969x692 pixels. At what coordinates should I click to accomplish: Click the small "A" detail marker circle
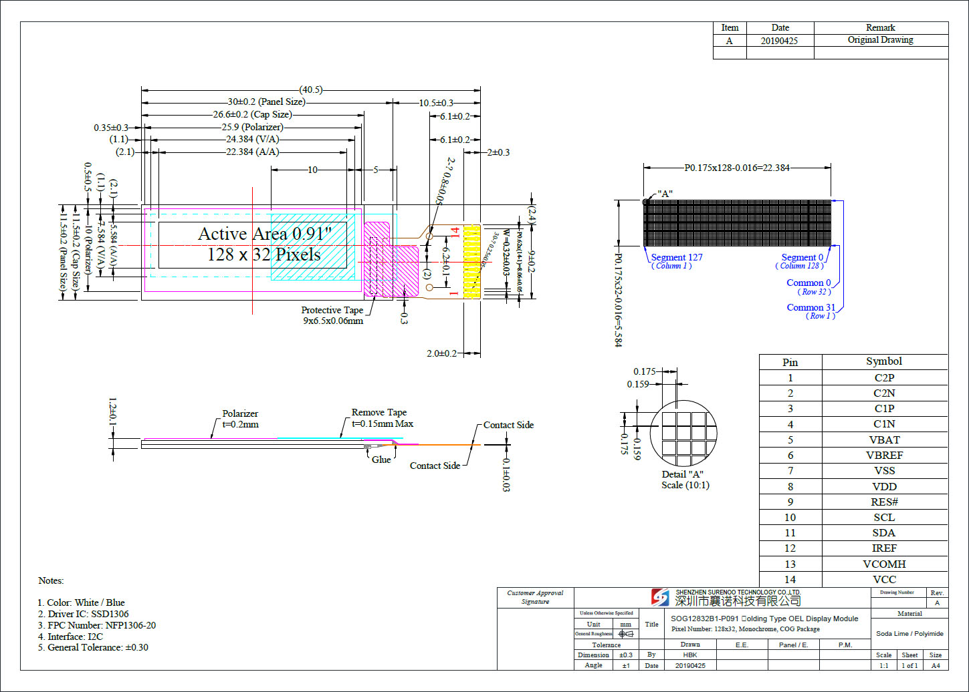(x=646, y=202)
